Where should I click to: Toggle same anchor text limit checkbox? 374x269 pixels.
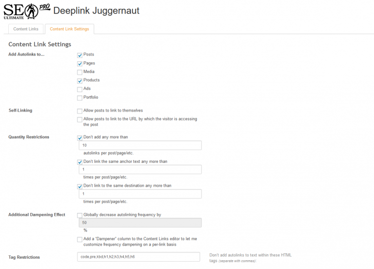tap(80, 162)
